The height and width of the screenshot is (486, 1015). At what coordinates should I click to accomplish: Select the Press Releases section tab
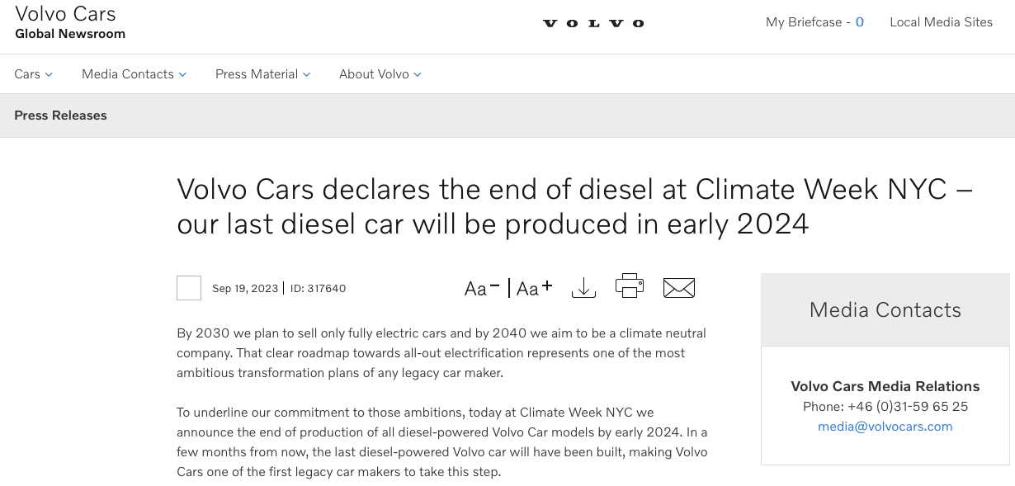click(60, 116)
